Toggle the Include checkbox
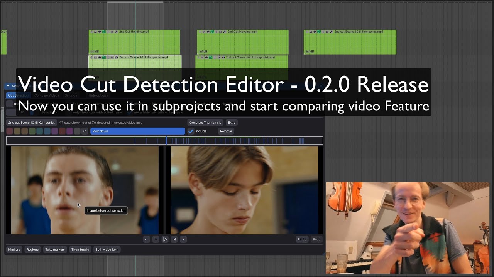494x277 pixels. (x=191, y=131)
